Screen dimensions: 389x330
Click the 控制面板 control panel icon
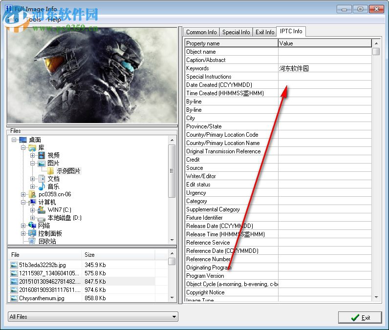point(32,233)
